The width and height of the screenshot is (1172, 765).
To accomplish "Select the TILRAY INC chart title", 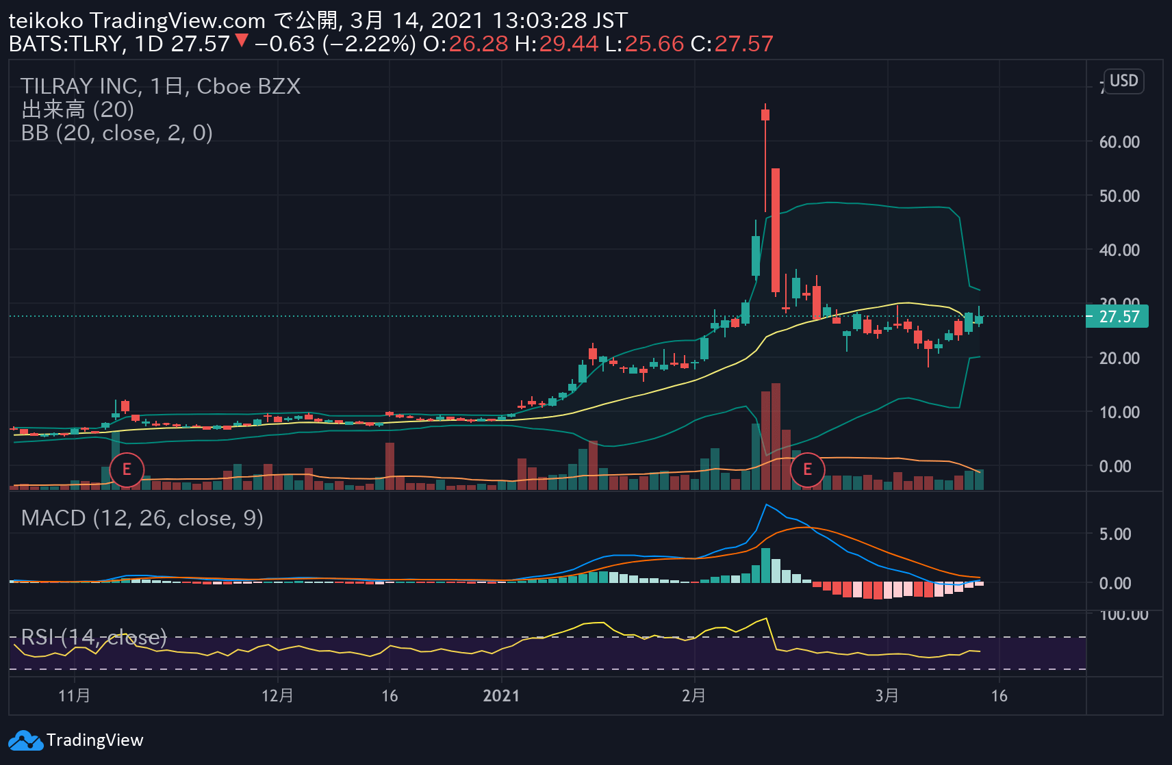I will pyautogui.click(x=161, y=86).
